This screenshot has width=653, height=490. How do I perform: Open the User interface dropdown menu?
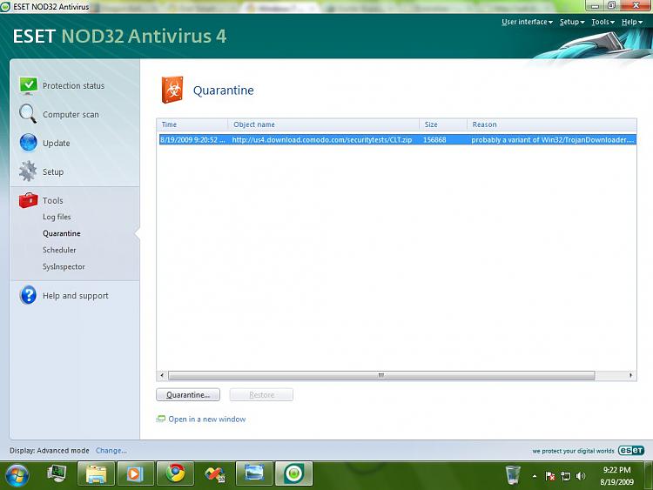coord(527,22)
